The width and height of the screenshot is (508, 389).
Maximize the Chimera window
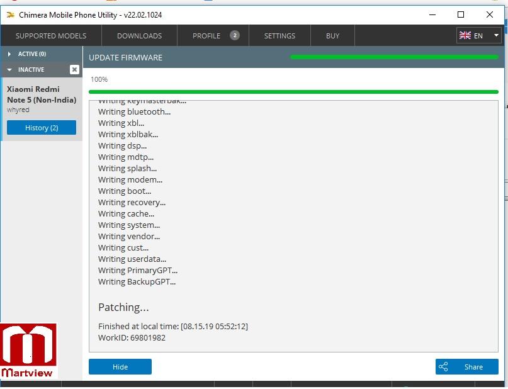[x=461, y=14]
